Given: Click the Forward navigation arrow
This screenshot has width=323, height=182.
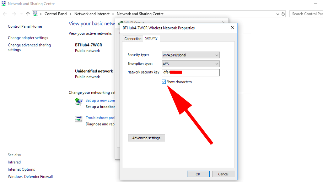Looking at the screenshot, I should [x=14, y=14].
